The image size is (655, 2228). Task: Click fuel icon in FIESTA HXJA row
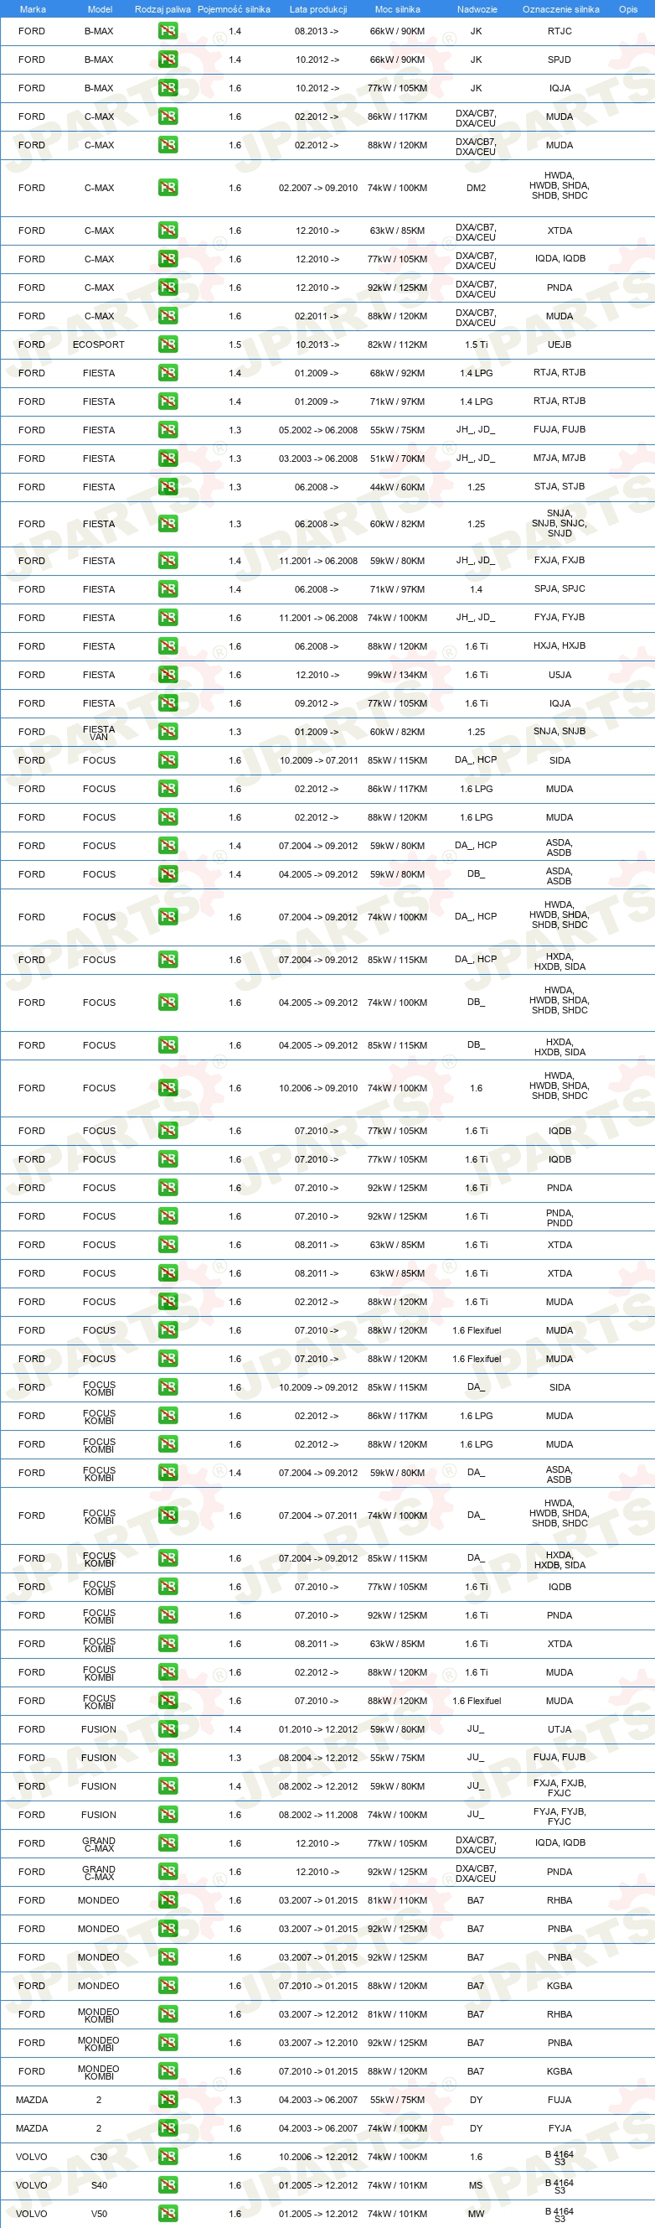(x=168, y=646)
